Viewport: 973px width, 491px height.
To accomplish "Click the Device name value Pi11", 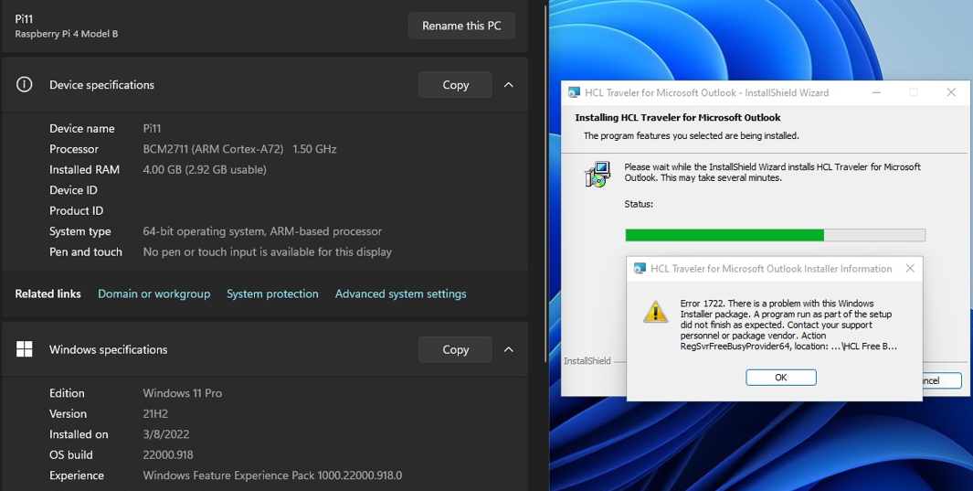I will pyautogui.click(x=152, y=129).
